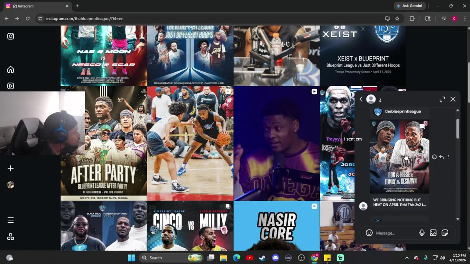Open the purple interview reel post
This screenshot has width=470, height=264.
[x=276, y=143]
